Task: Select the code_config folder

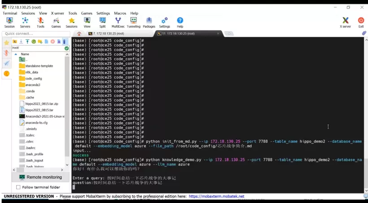Action: [x=33, y=78]
